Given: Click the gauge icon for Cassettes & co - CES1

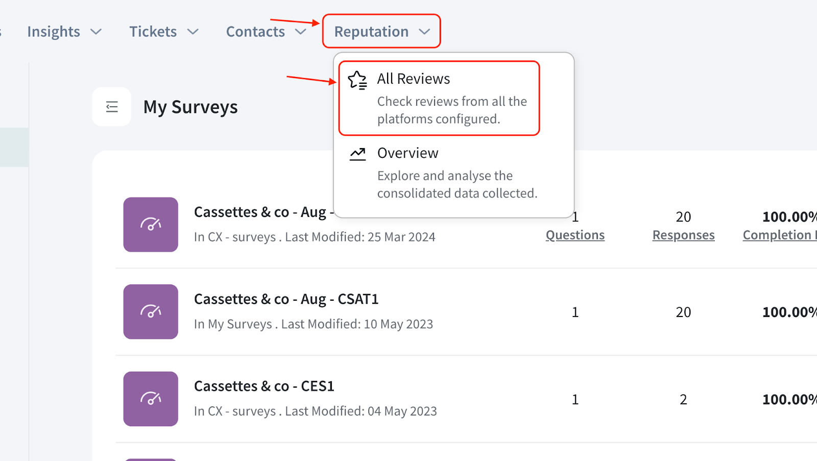Looking at the screenshot, I should (x=151, y=399).
